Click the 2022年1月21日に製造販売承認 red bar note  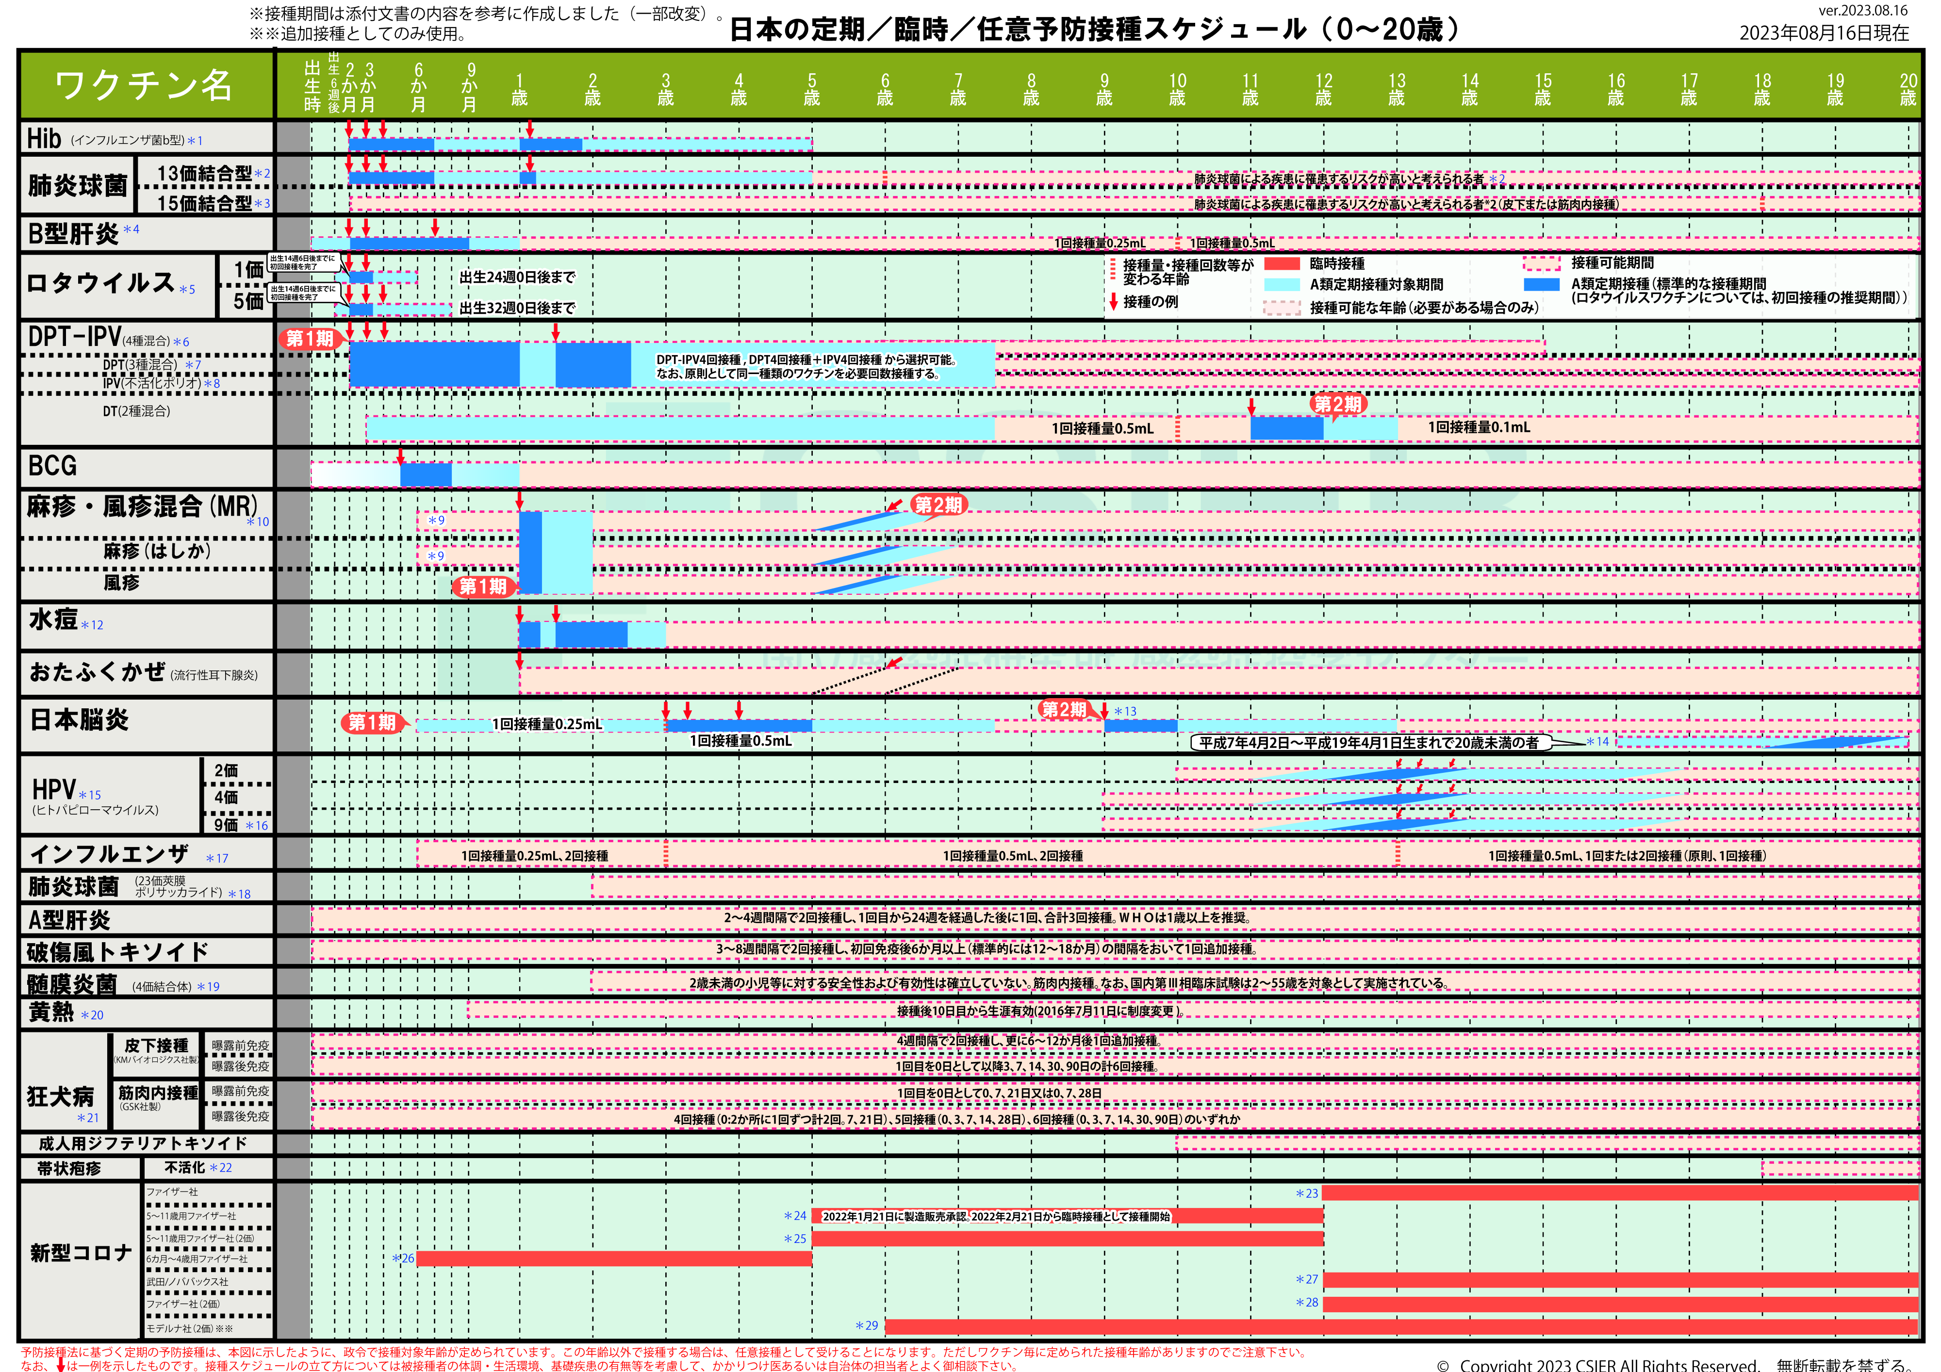(996, 1216)
